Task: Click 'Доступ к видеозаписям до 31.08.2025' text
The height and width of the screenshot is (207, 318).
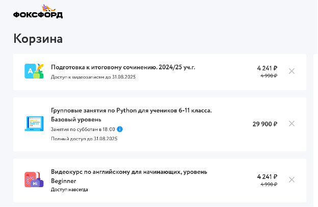Action: click(93, 77)
